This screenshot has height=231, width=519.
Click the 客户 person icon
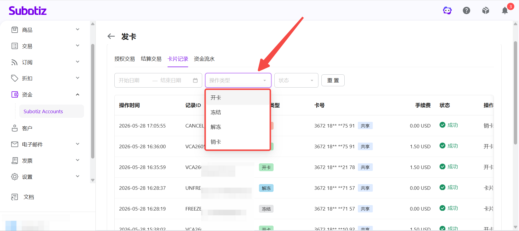15,128
